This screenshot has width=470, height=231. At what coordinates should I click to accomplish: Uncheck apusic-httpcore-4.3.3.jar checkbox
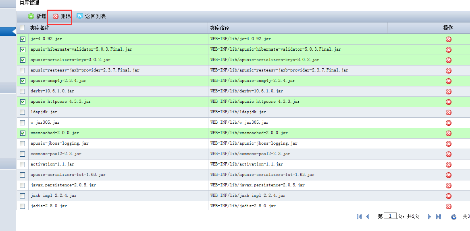click(x=23, y=102)
